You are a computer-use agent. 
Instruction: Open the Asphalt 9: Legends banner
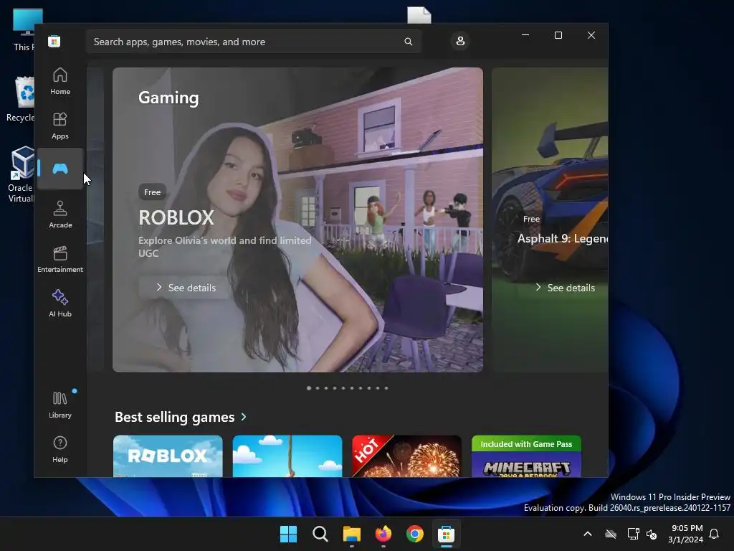[x=550, y=220]
